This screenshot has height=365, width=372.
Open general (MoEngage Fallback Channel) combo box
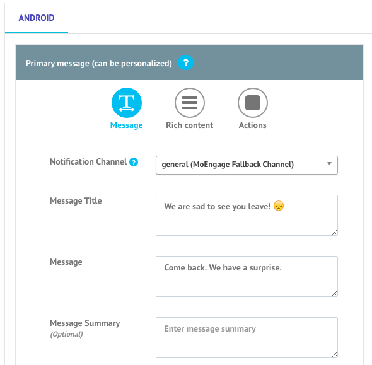click(x=247, y=165)
